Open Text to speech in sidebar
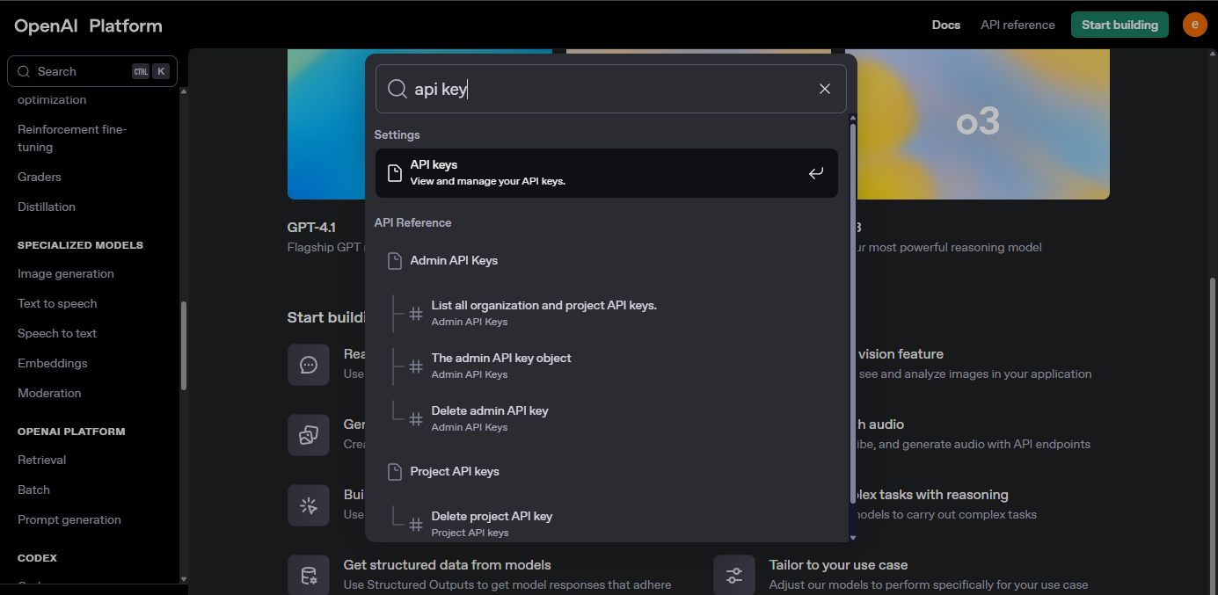The width and height of the screenshot is (1218, 595). [57, 303]
